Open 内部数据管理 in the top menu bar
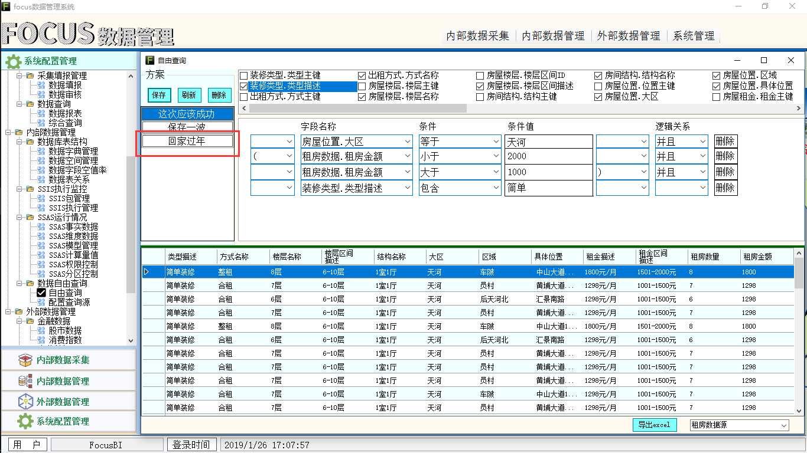Image resolution: width=807 pixels, height=453 pixels. (554, 36)
